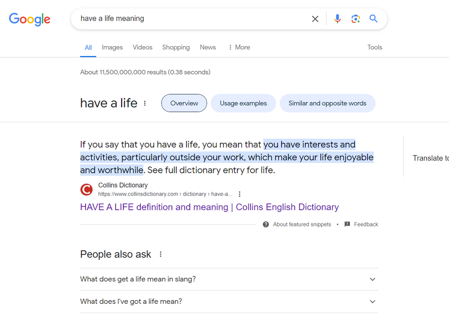Select Similar and opposite words chip

tap(327, 103)
